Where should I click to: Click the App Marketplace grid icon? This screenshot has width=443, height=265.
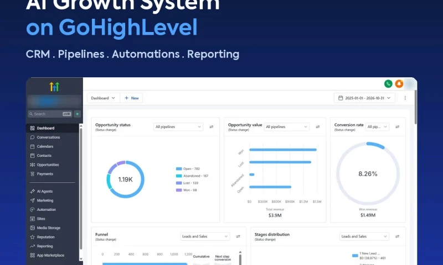coord(32,256)
